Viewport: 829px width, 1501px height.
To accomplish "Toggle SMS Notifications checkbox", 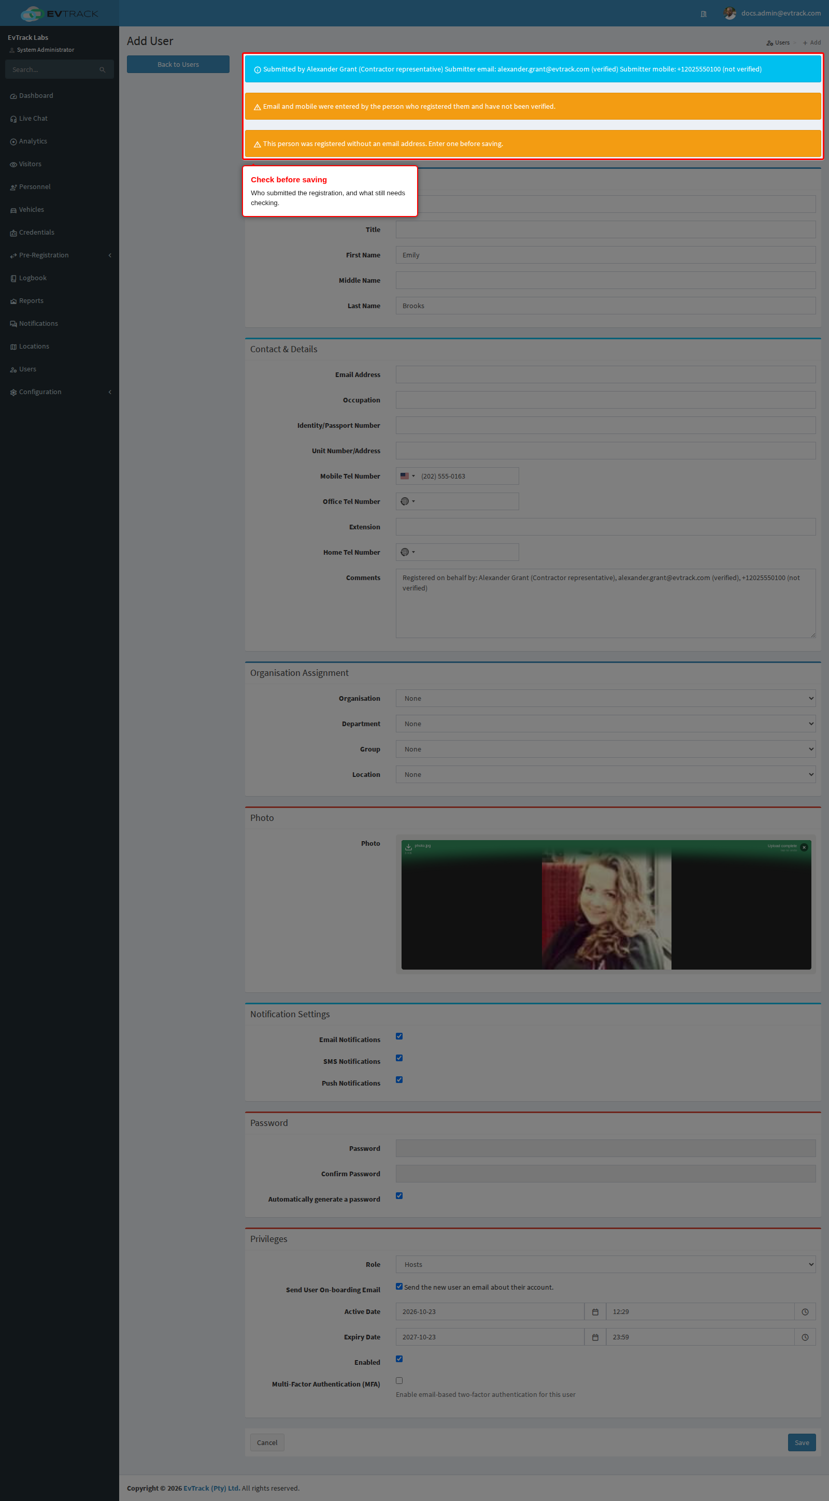I will 399,1058.
